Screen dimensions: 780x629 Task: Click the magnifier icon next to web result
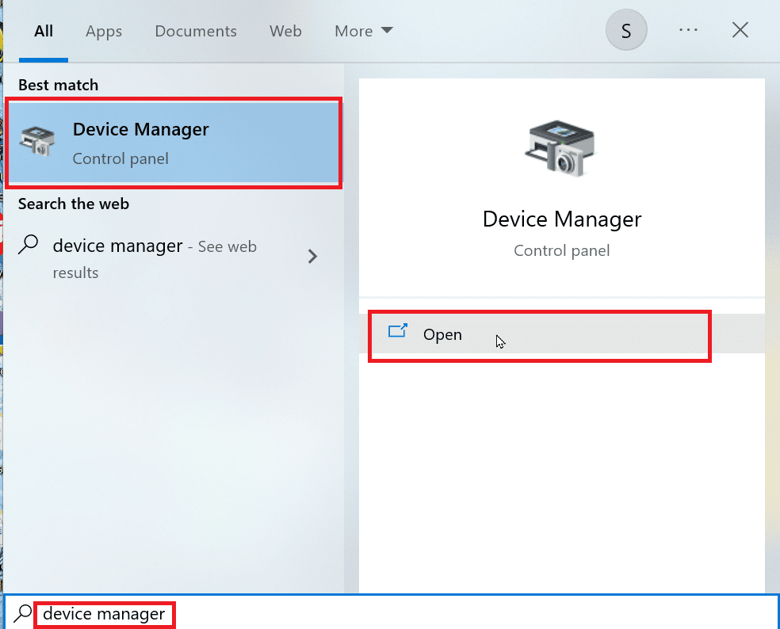pyautogui.click(x=29, y=246)
